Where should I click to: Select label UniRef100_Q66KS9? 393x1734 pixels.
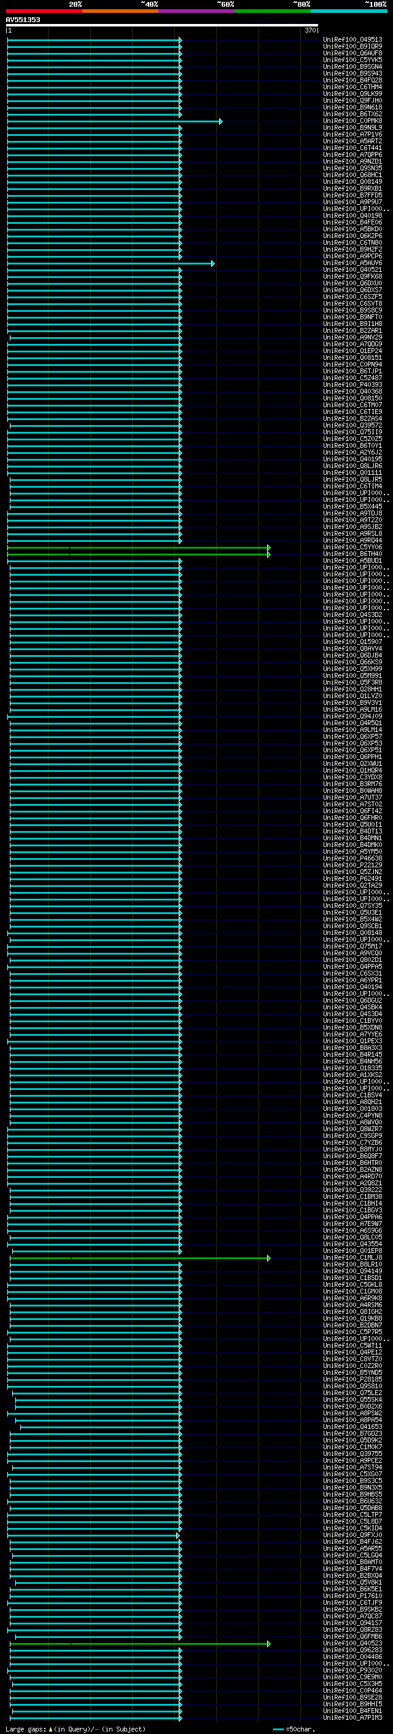point(352,662)
